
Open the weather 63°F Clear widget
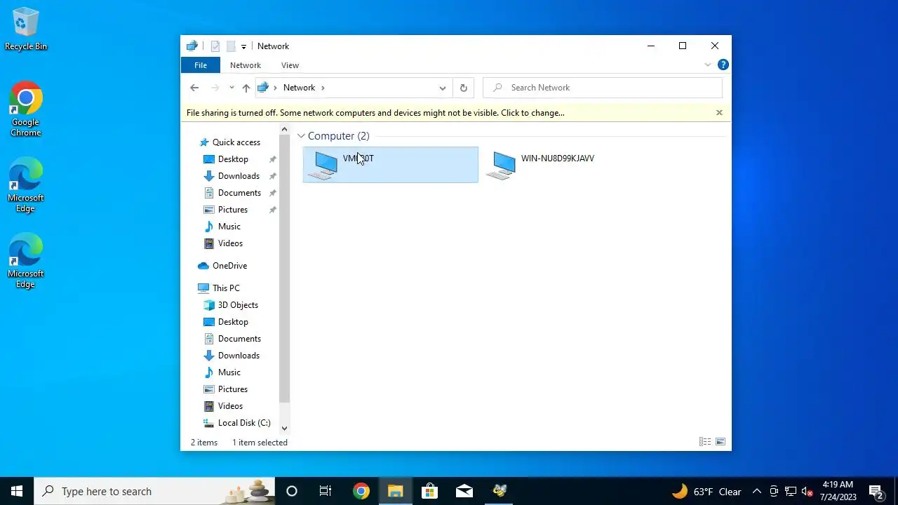coord(706,491)
